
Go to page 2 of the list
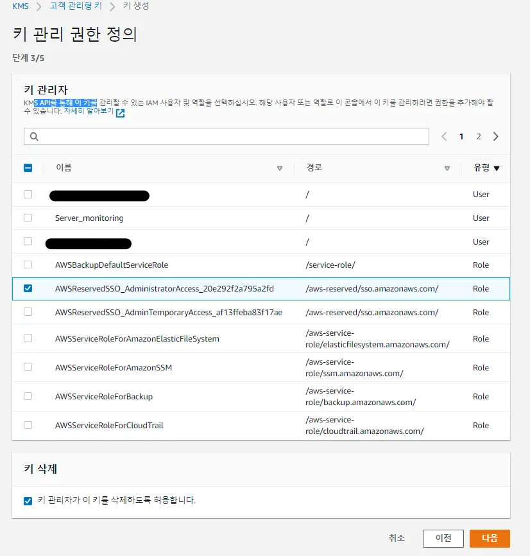(479, 137)
